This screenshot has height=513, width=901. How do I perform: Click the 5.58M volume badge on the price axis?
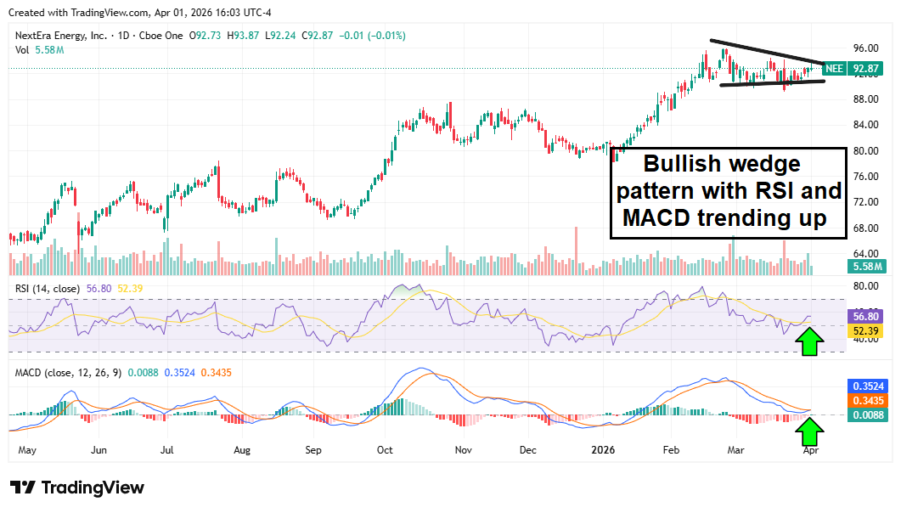(865, 264)
